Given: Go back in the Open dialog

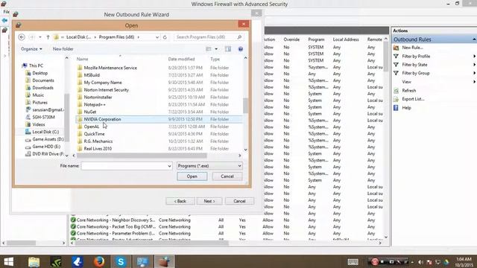Looking at the screenshot, I should [x=22, y=37].
